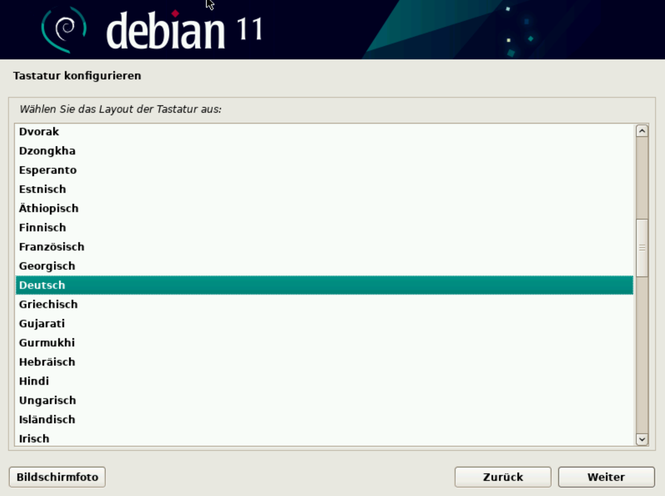Select Griechisch keyboard layout
This screenshot has width=665, height=496.
(x=324, y=304)
